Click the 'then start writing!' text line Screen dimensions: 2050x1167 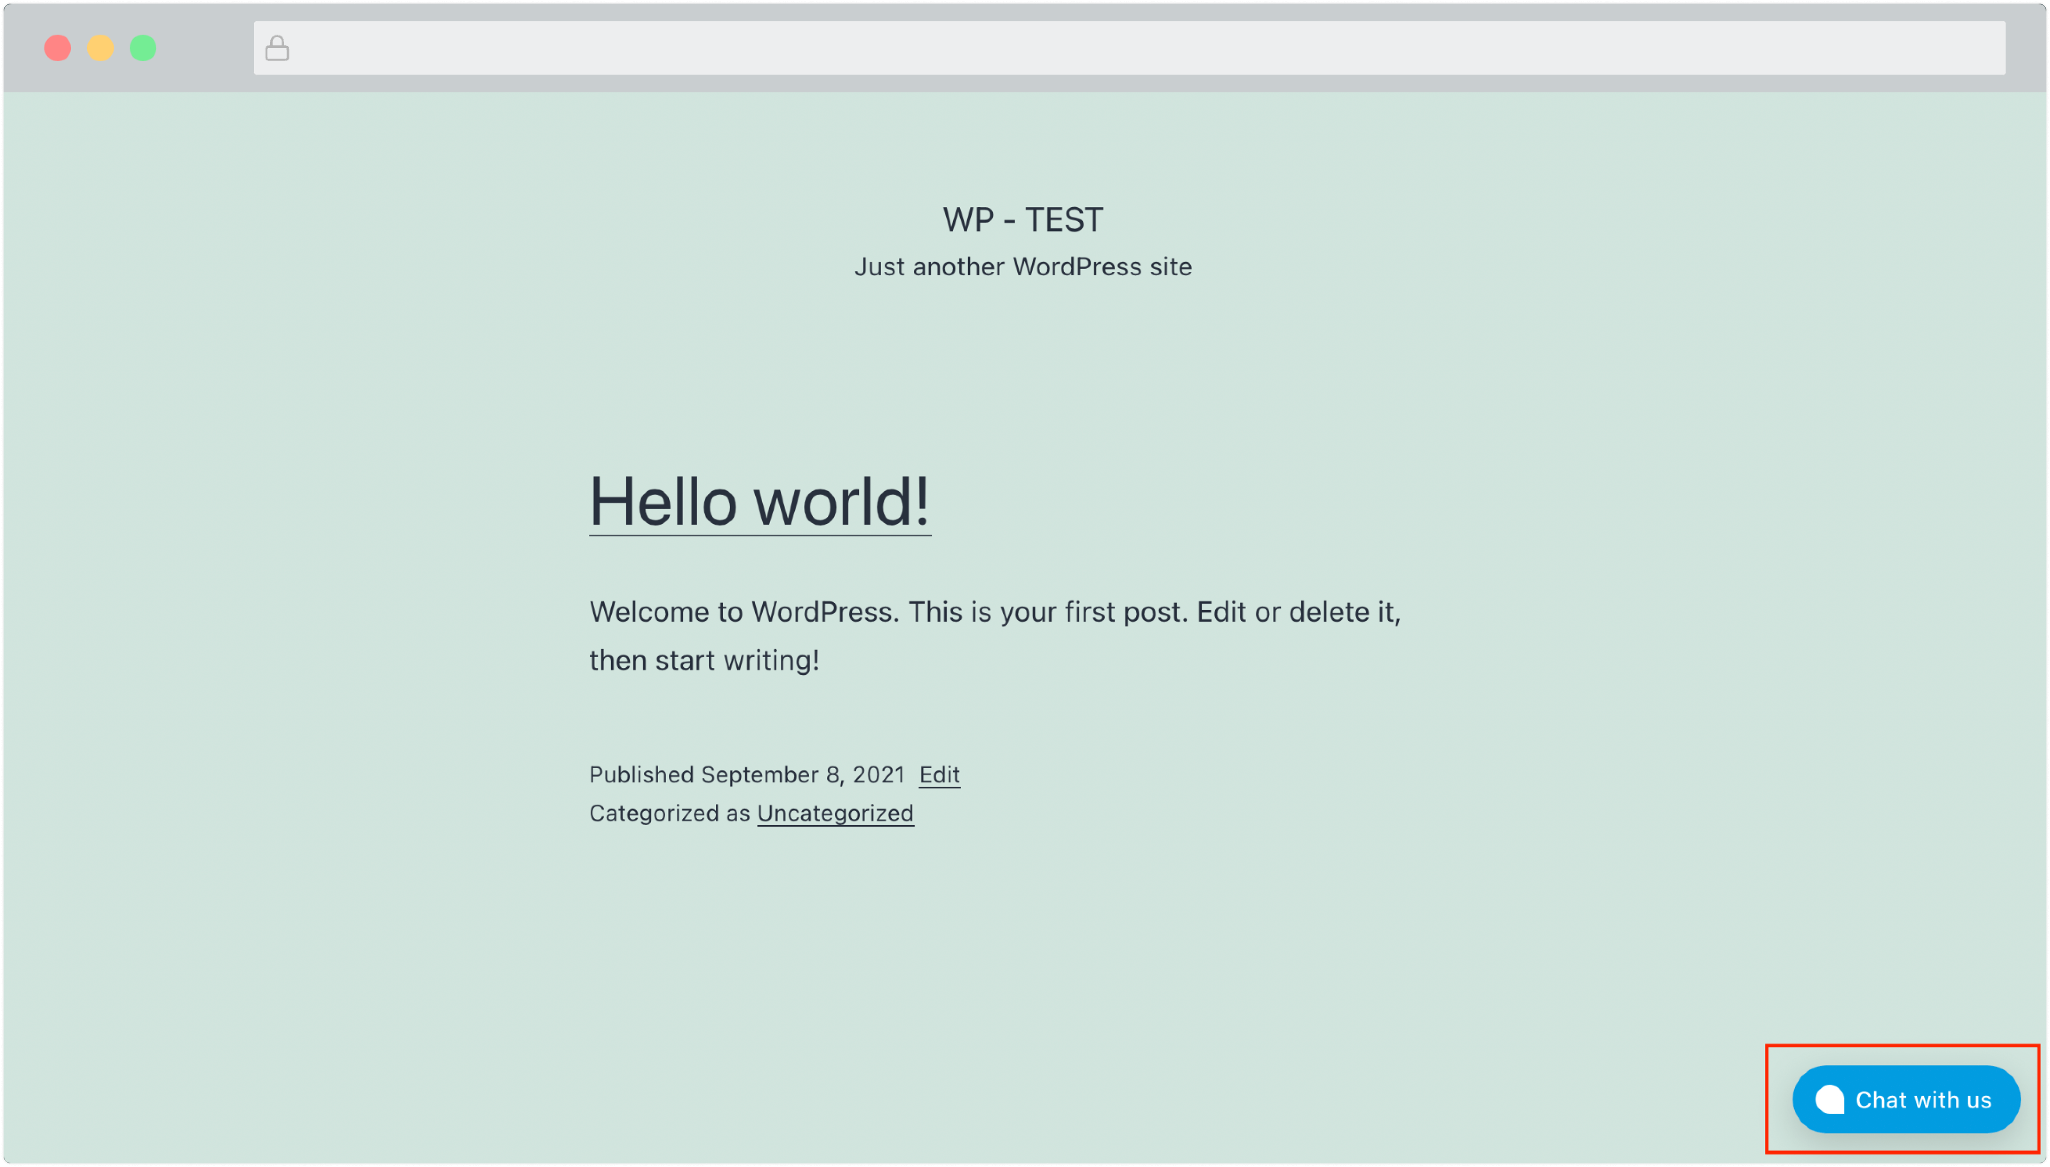click(704, 660)
